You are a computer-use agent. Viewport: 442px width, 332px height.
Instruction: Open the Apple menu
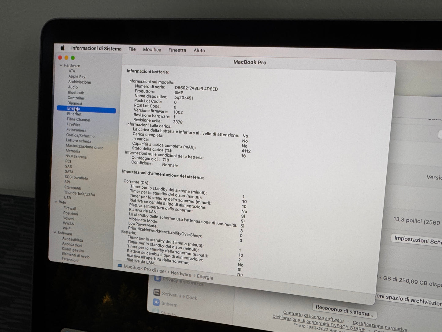(63, 48)
